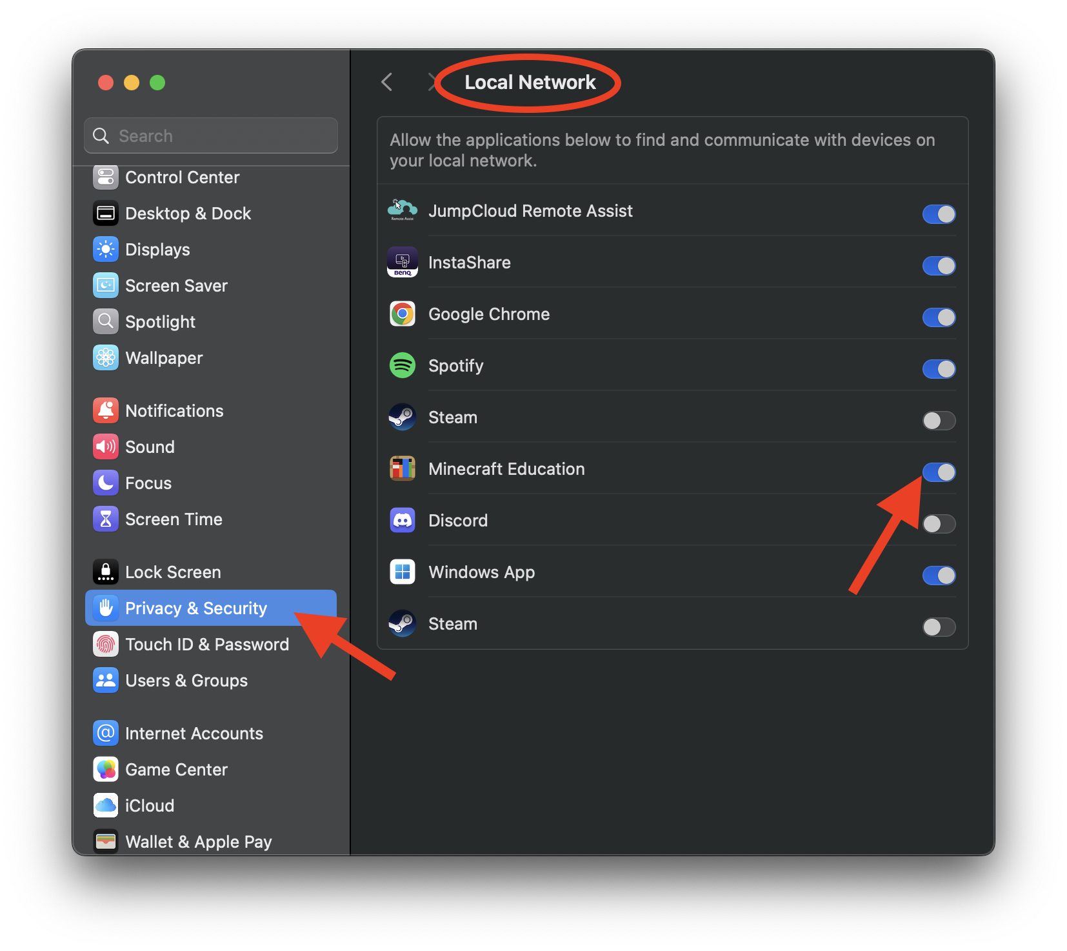Viewport: 1067px width, 951px height.
Task: Click the Discord icon
Action: (x=402, y=520)
